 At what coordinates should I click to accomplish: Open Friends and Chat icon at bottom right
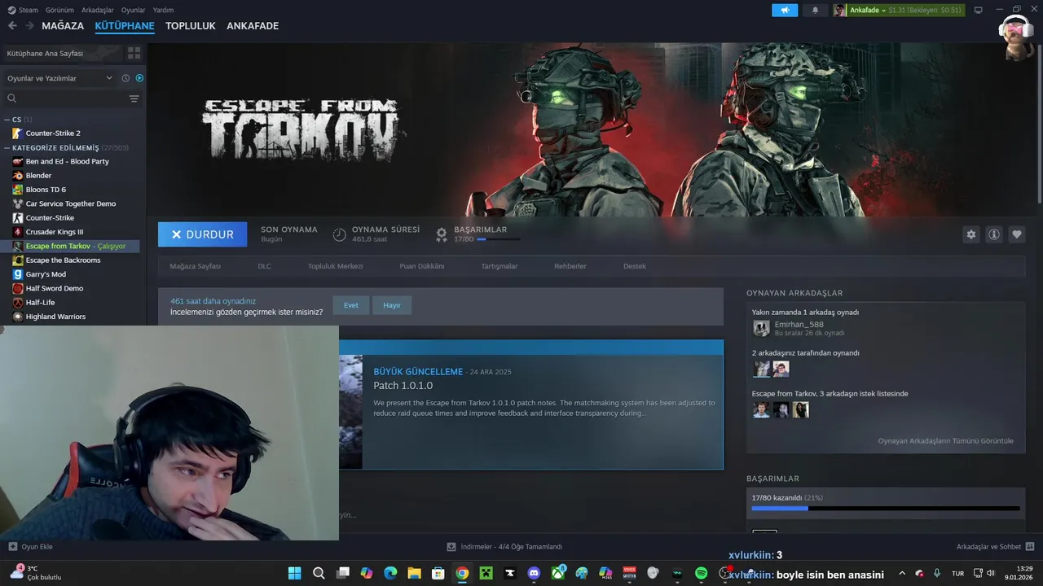[1030, 546]
